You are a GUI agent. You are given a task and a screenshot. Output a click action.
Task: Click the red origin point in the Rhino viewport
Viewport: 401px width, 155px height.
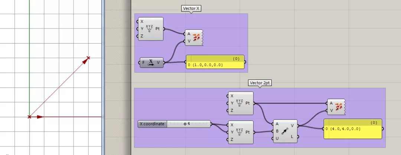pos(29,117)
